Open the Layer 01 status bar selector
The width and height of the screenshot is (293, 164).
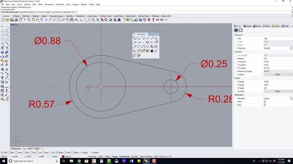tap(67, 157)
